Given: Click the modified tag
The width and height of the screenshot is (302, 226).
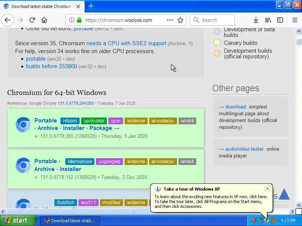Looking at the screenshot, I should [x=111, y=203].
